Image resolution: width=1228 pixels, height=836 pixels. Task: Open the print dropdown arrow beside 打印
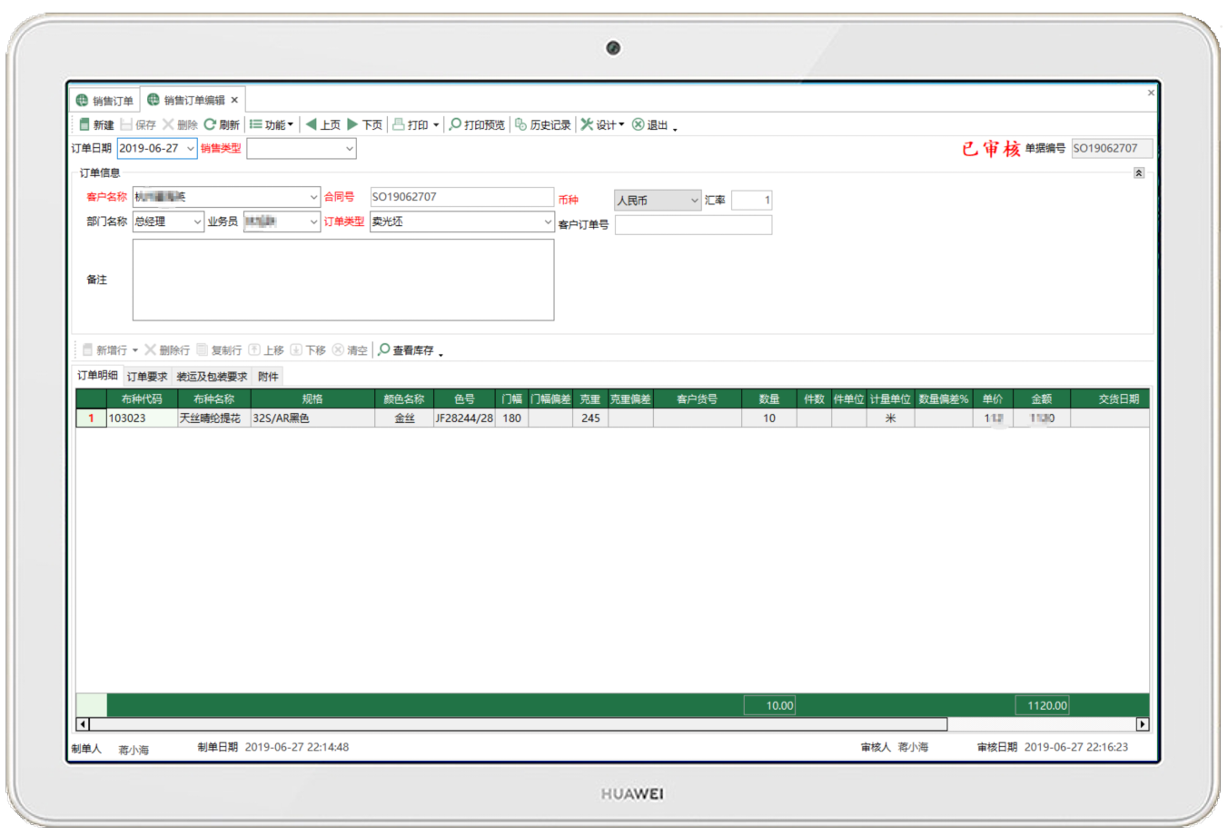(436, 125)
